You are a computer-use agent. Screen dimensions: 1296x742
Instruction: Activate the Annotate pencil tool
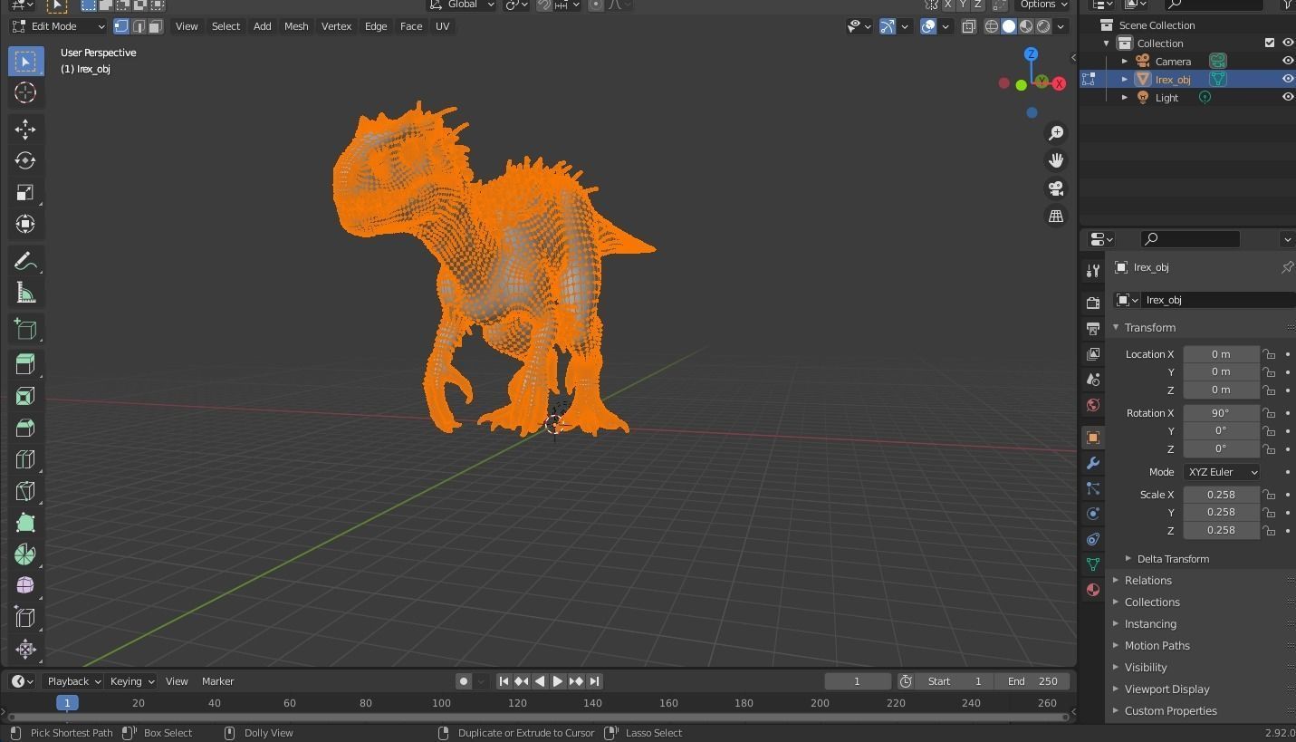[25, 262]
